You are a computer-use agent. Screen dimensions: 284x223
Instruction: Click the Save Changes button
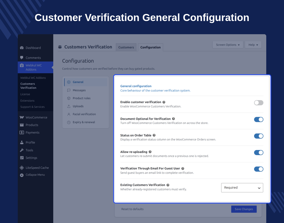244,209
